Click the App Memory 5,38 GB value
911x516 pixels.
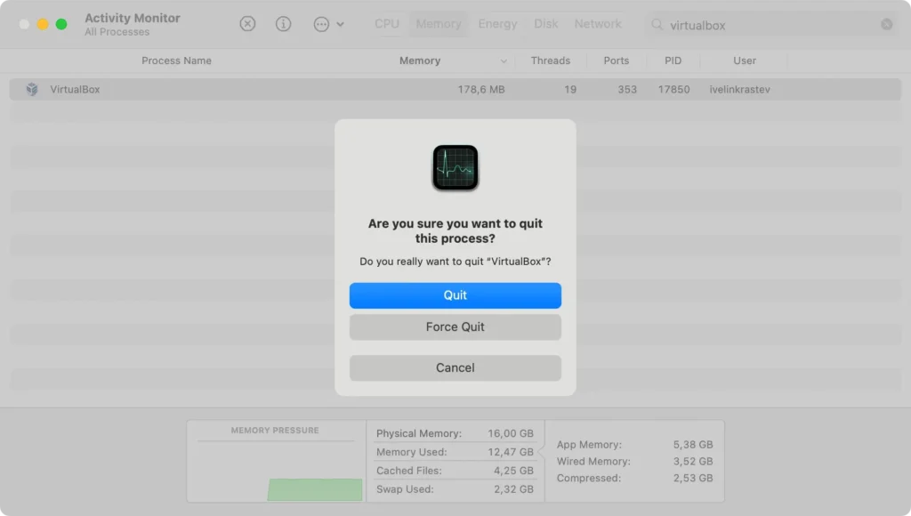pyautogui.click(x=692, y=445)
